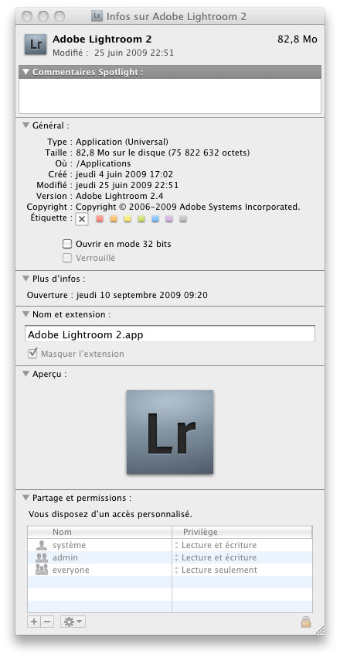Toggle Masquer l'extension checkbox

point(32,353)
